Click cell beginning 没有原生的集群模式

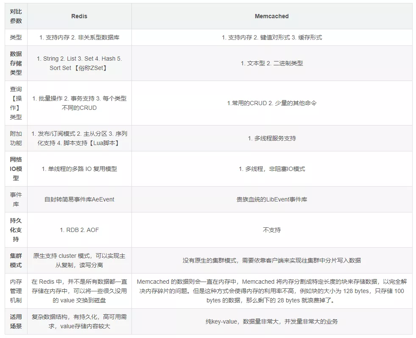pos(272,260)
